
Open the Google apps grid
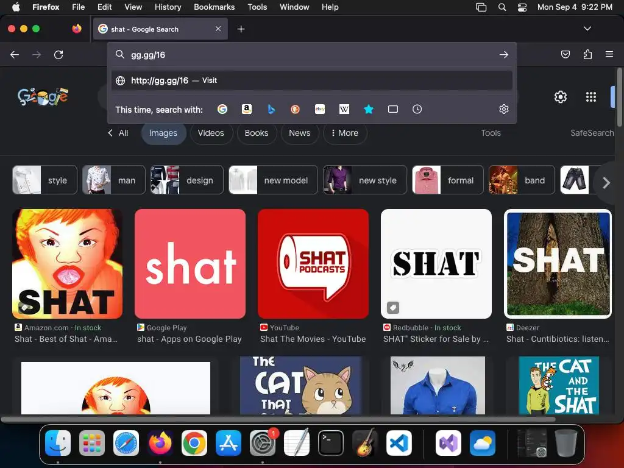(591, 97)
